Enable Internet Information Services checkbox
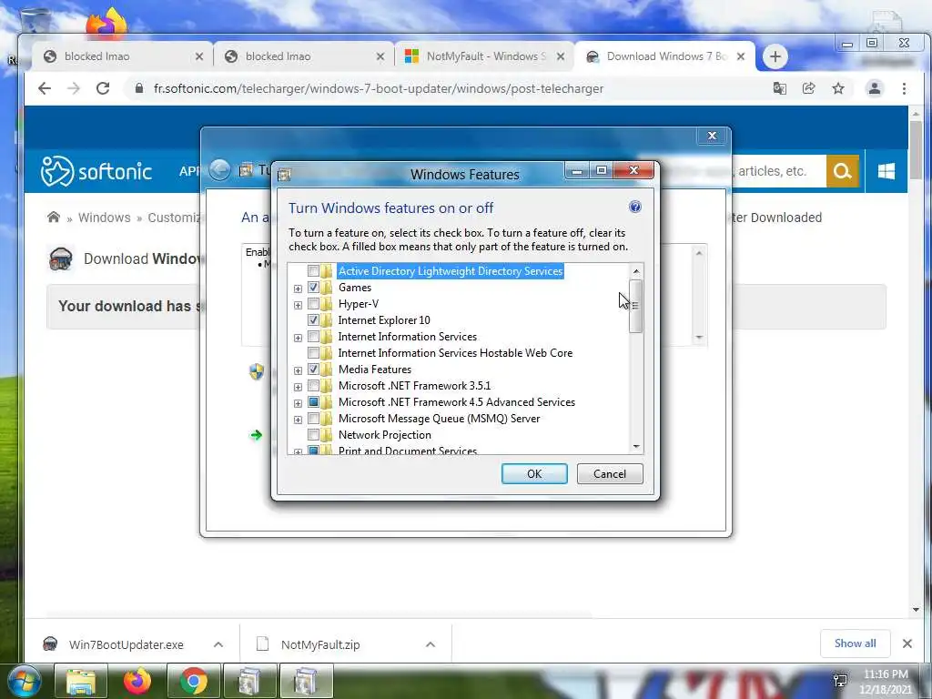This screenshot has height=699, width=932. click(313, 337)
